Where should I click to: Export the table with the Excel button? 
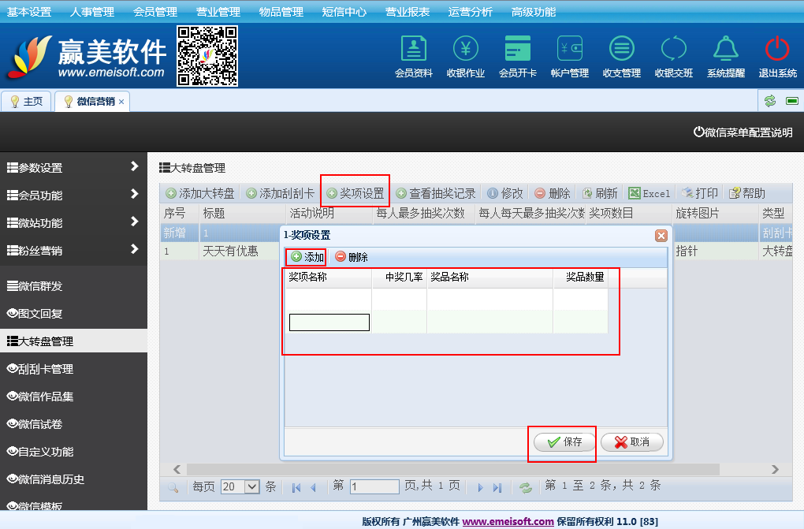(650, 193)
